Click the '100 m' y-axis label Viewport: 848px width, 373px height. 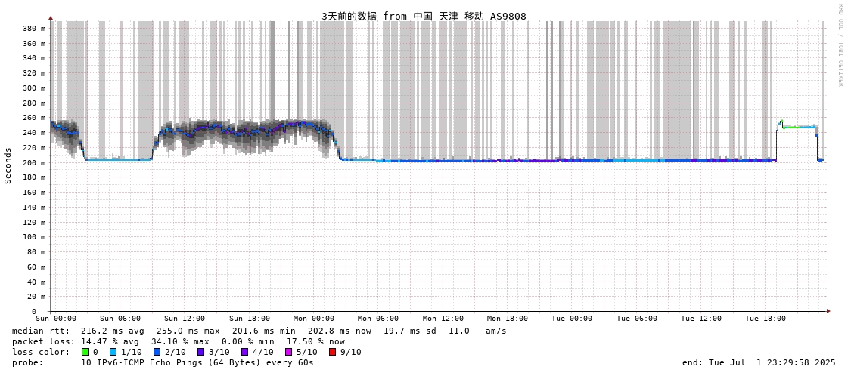click(x=33, y=237)
